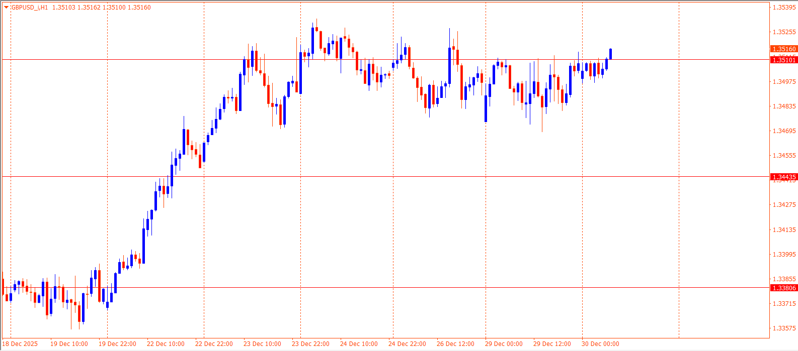The height and width of the screenshot is (351, 798).
Task: Click the 1.33575 price scale value
Action: pos(784,328)
